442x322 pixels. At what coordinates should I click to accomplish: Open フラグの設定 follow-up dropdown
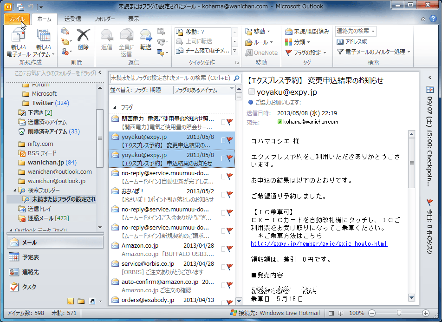tap(306, 53)
